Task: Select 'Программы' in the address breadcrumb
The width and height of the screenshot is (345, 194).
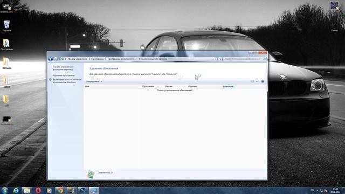Action: coord(97,59)
